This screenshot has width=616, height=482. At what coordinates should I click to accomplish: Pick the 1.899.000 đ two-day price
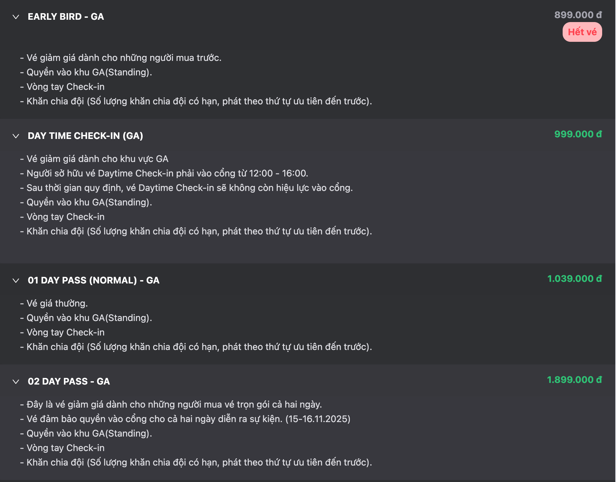(574, 380)
